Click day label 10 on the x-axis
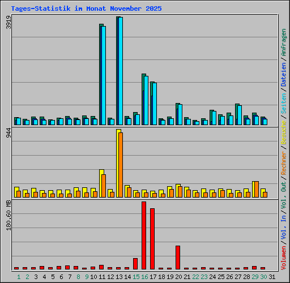 93,277
